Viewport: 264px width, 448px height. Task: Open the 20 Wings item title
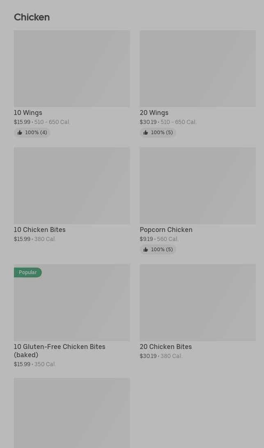[x=154, y=113]
